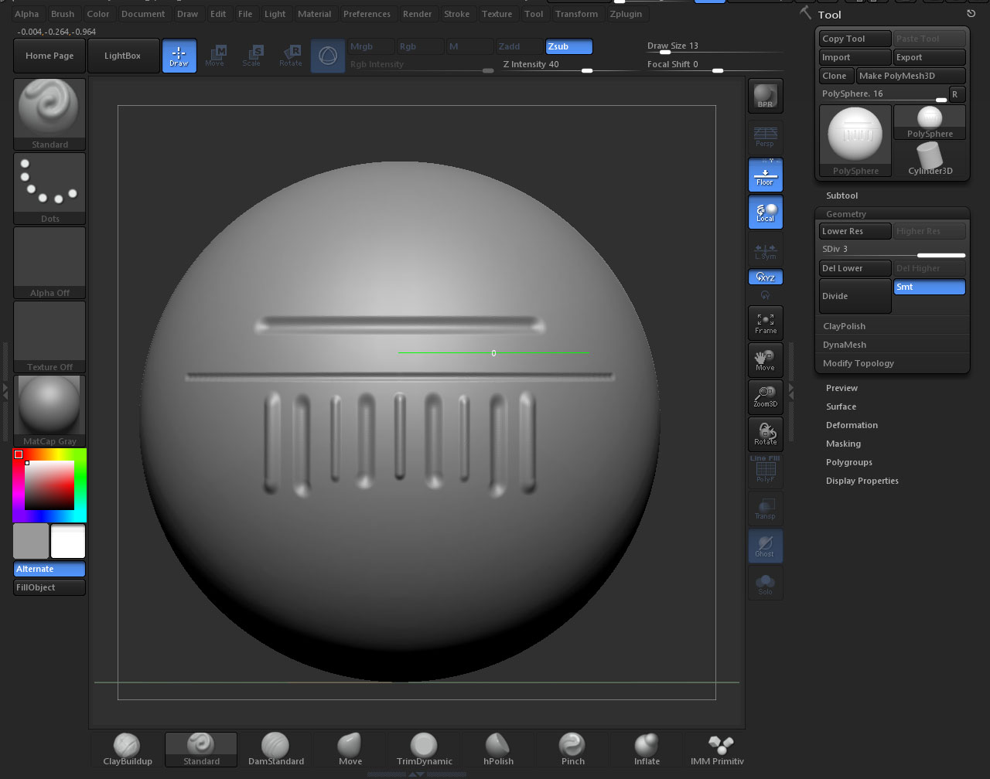
Task: Click the Divide button
Action: (x=855, y=296)
